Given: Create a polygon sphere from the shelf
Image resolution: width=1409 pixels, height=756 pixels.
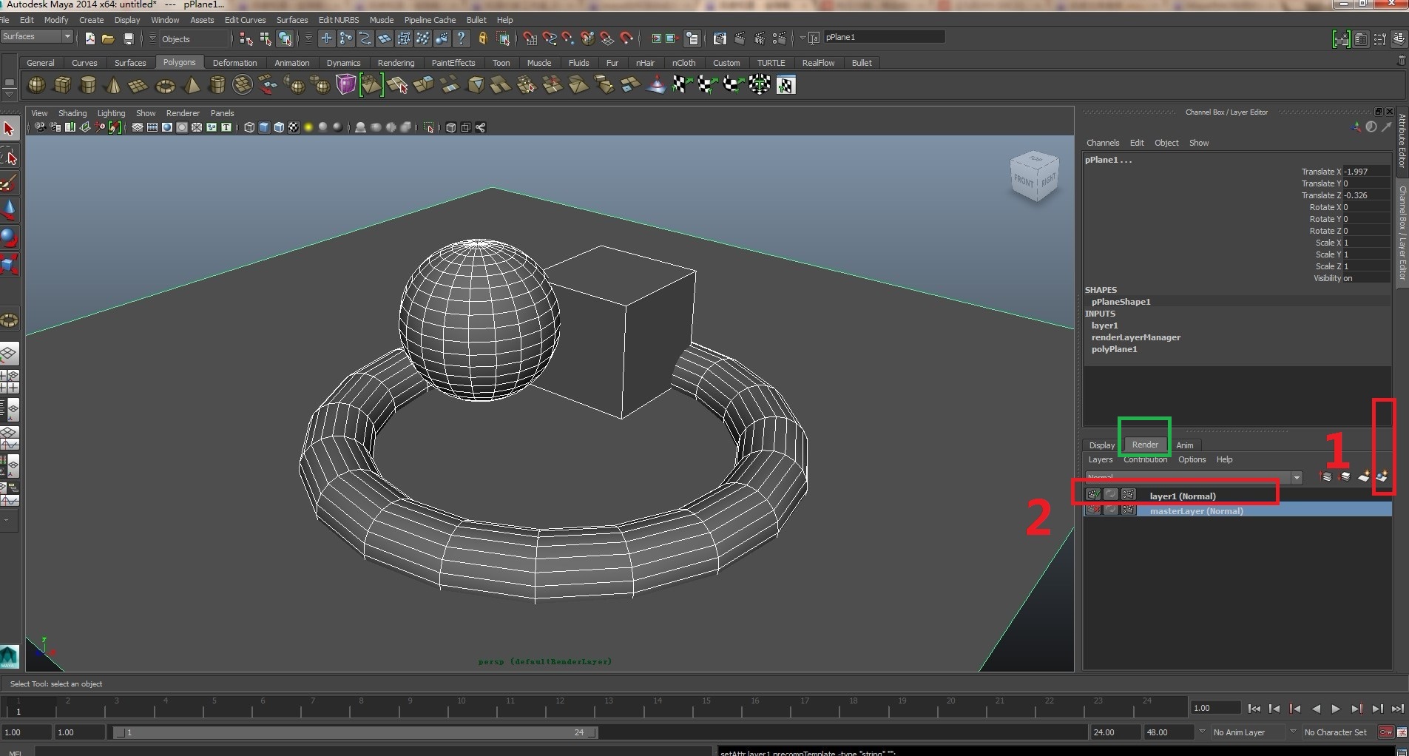Looking at the screenshot, I should (36, 85).
